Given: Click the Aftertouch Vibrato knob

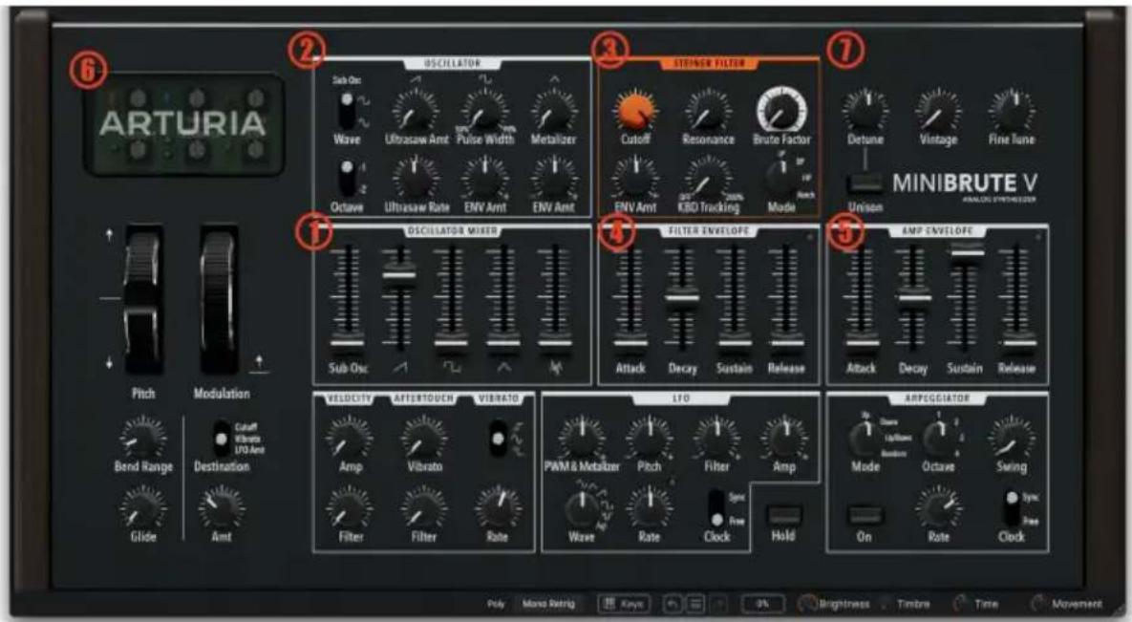Looking at the screenshot, I should [424, 439].
